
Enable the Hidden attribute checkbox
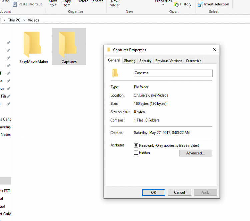tap(136, 153)
